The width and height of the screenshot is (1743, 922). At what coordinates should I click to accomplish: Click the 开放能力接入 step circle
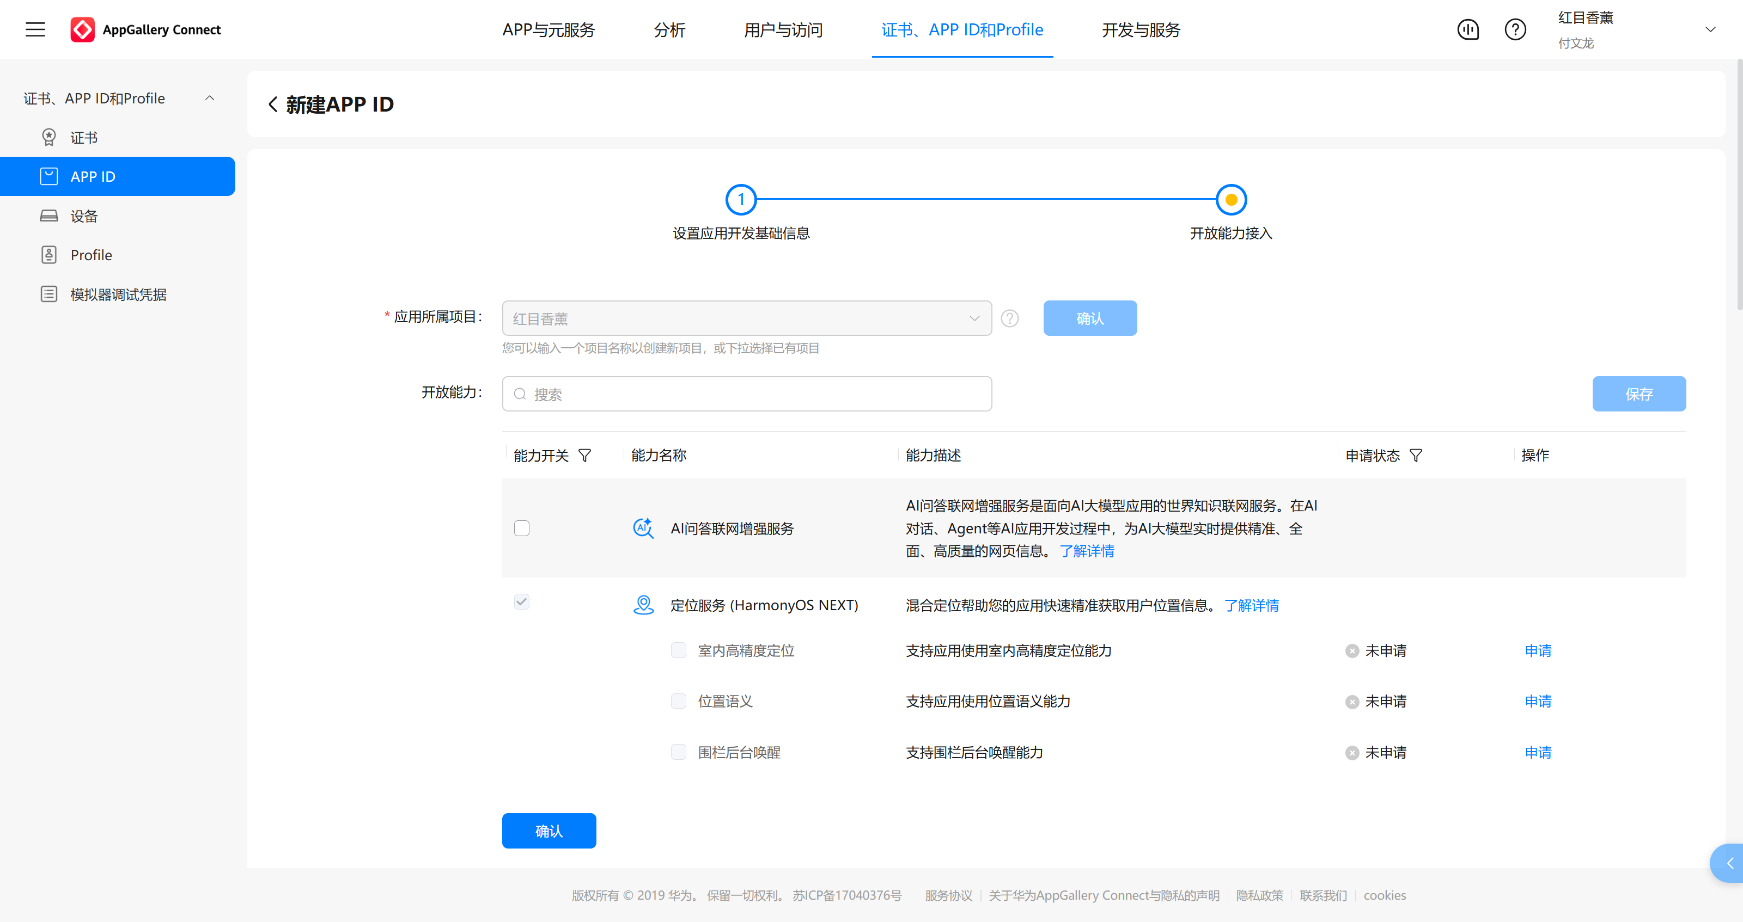(1231, 199)
